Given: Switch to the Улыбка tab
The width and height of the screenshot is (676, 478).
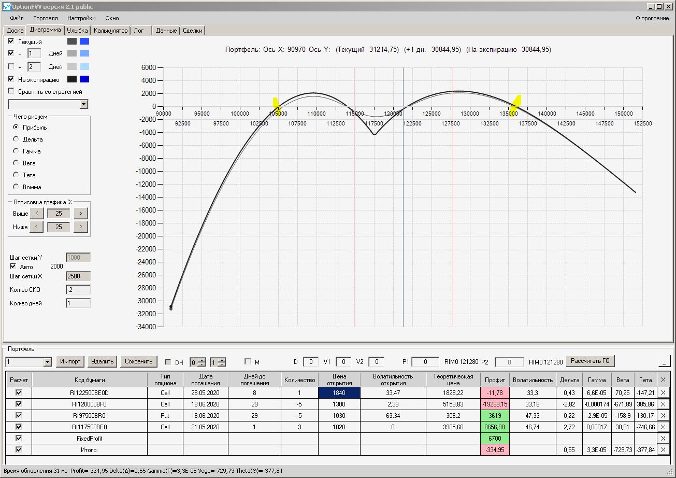Looking at the screenshot, I should pyautogui.click(x=77, y=31).
